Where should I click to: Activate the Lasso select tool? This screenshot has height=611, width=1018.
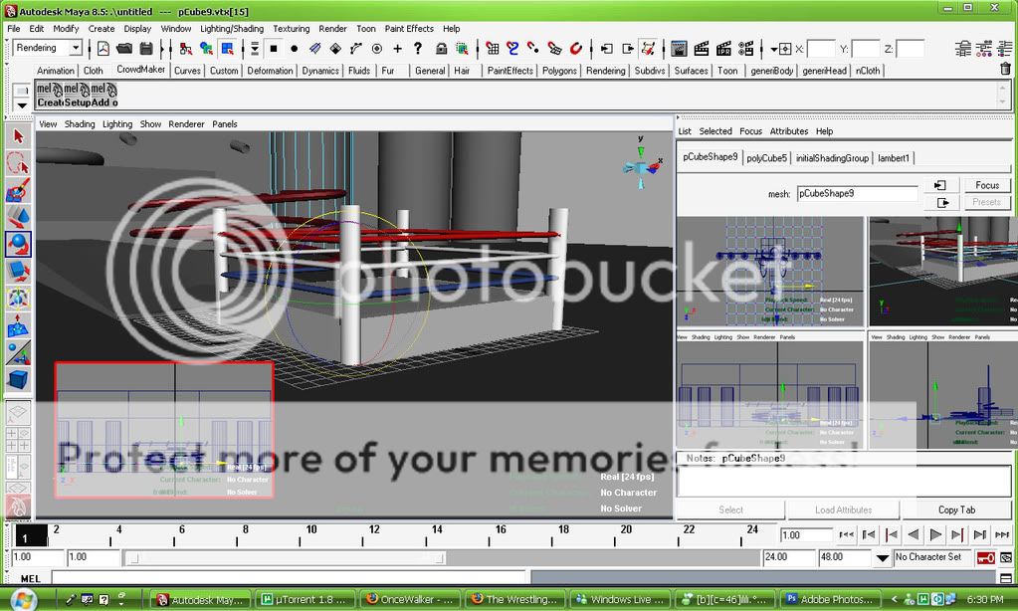point(18,163)
